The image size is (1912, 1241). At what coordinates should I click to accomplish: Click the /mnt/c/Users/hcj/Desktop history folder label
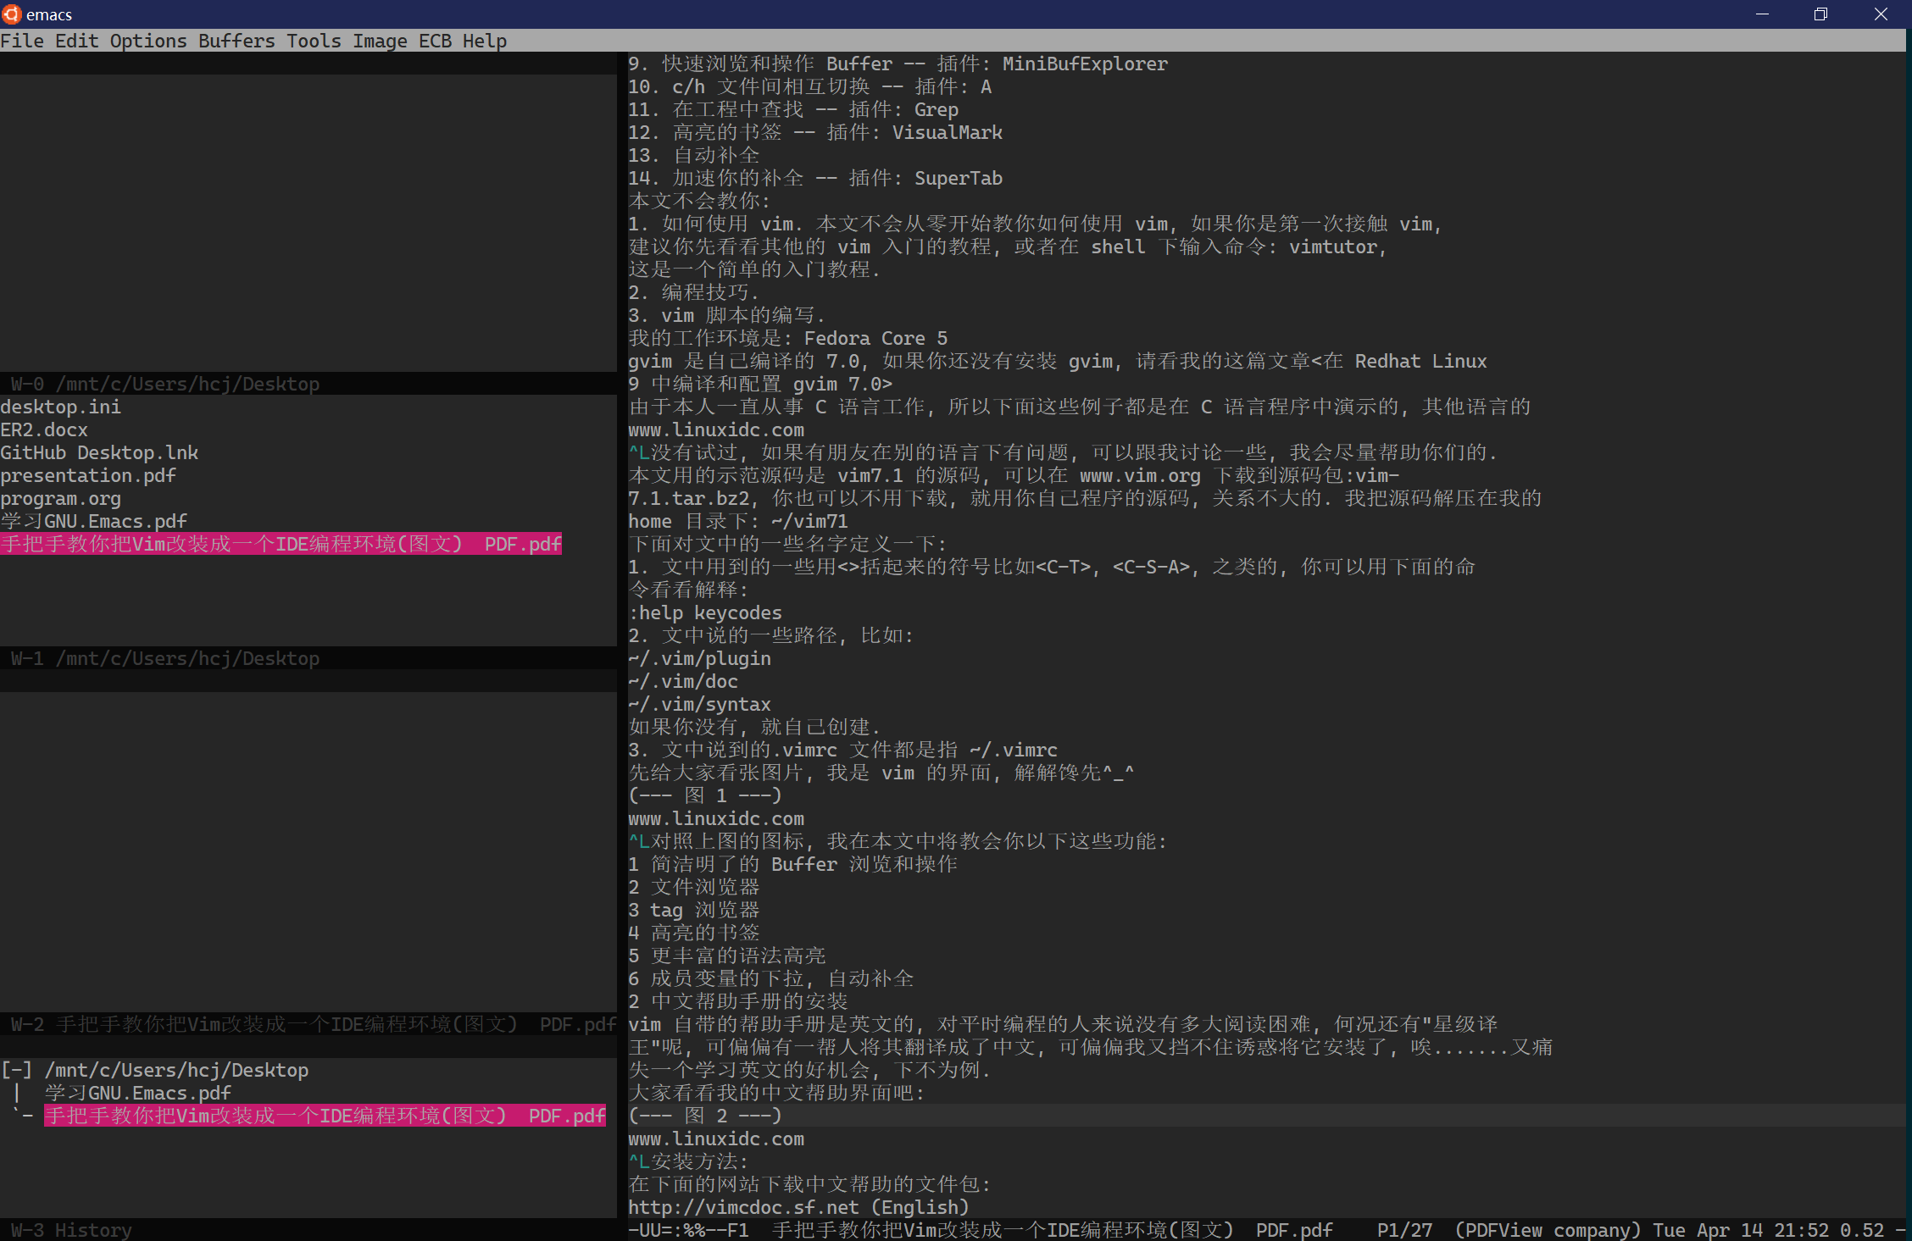(176, 1070)
